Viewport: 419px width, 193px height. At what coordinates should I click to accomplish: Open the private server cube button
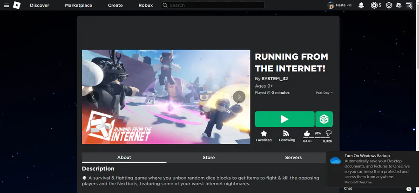coord(324,119)
